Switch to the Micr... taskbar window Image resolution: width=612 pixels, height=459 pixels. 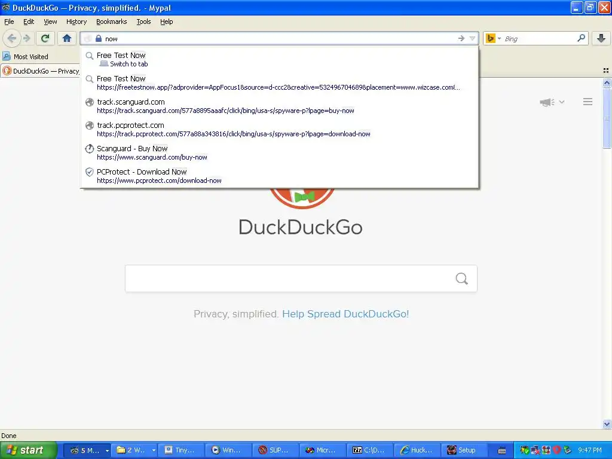322,450
